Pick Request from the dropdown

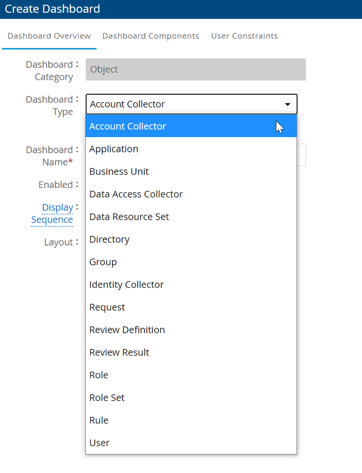pyautogui.click(x=107, y=307)
